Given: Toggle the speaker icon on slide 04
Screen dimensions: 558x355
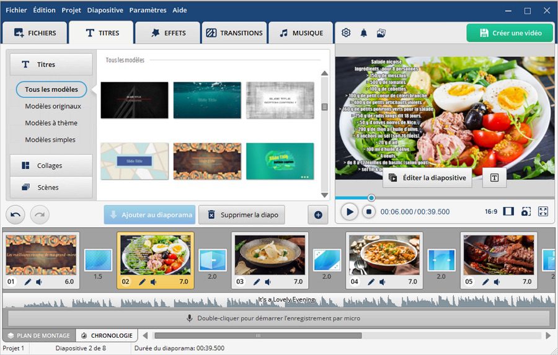Looking at the screenshot, I should (382, 282).
